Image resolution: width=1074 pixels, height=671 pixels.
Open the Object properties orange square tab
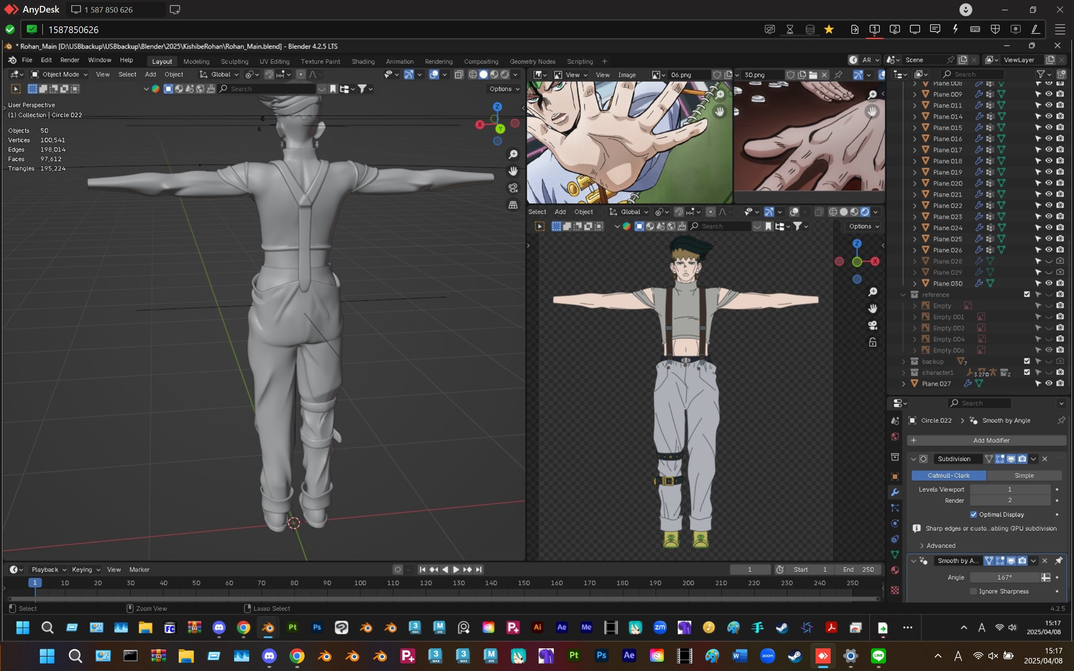(895, 477)
